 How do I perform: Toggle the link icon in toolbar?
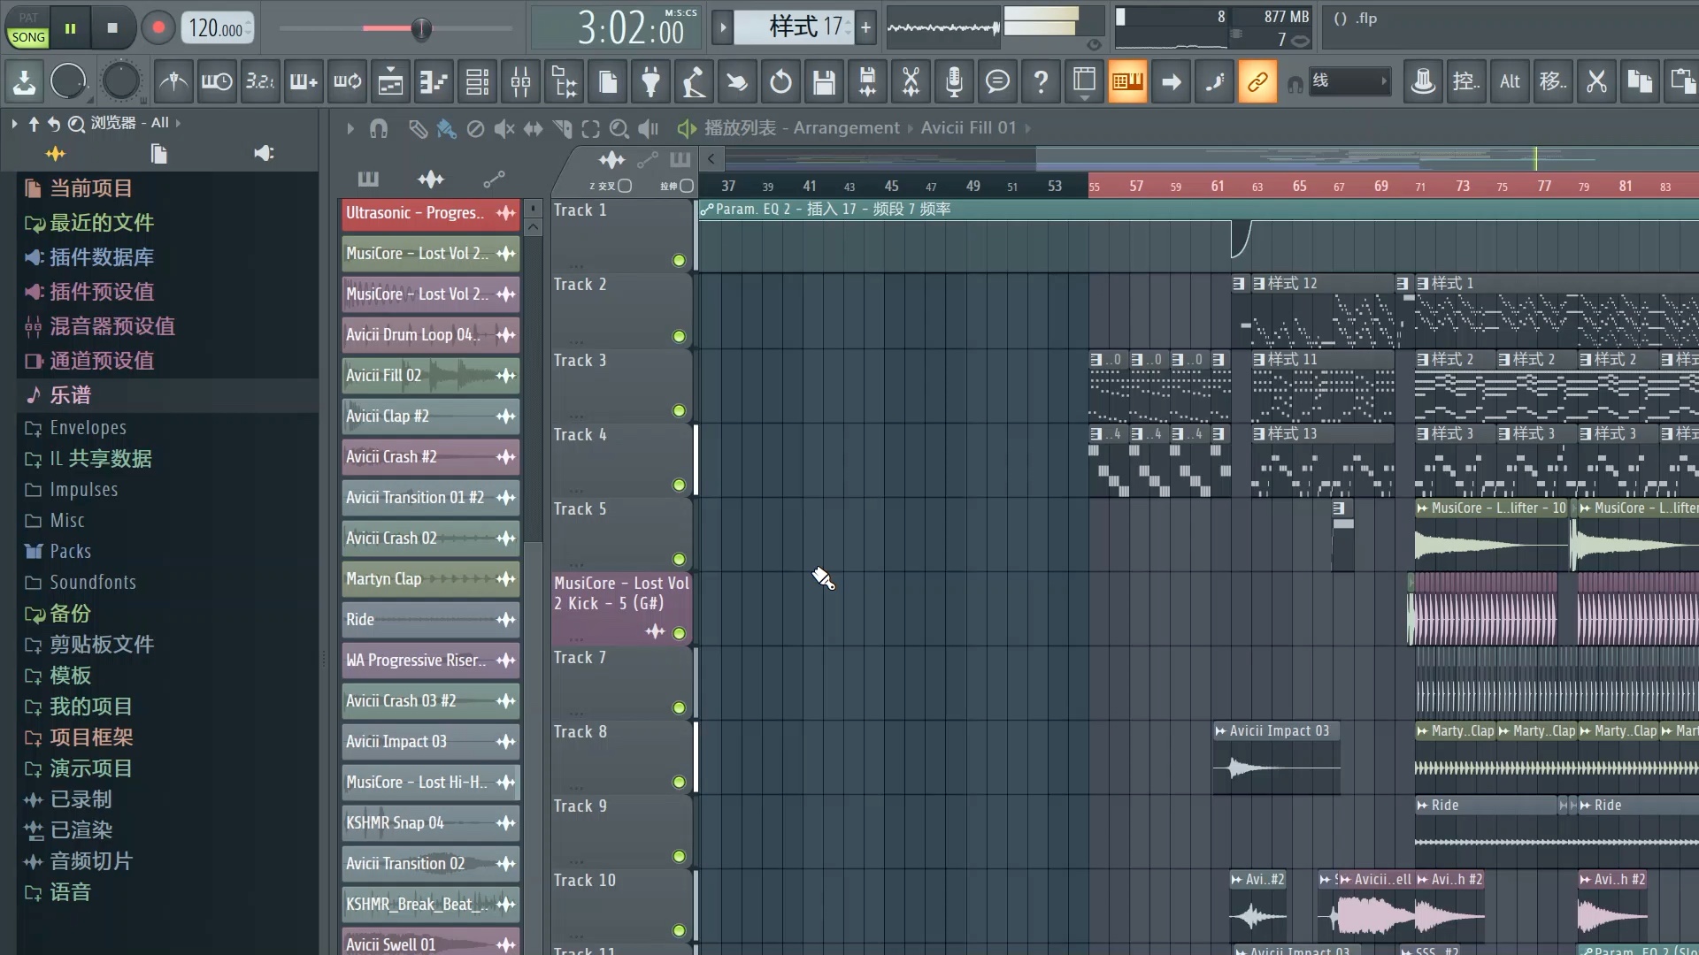1257,82
